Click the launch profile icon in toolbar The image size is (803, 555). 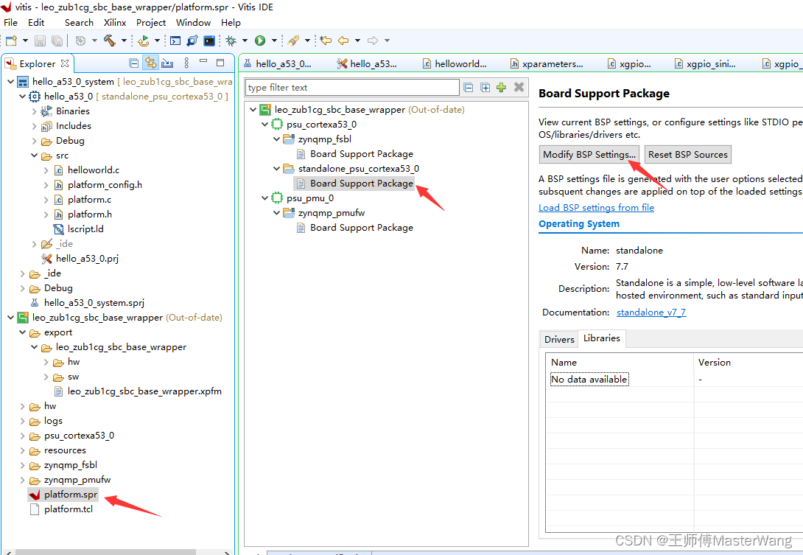click(x=144, y=41)
